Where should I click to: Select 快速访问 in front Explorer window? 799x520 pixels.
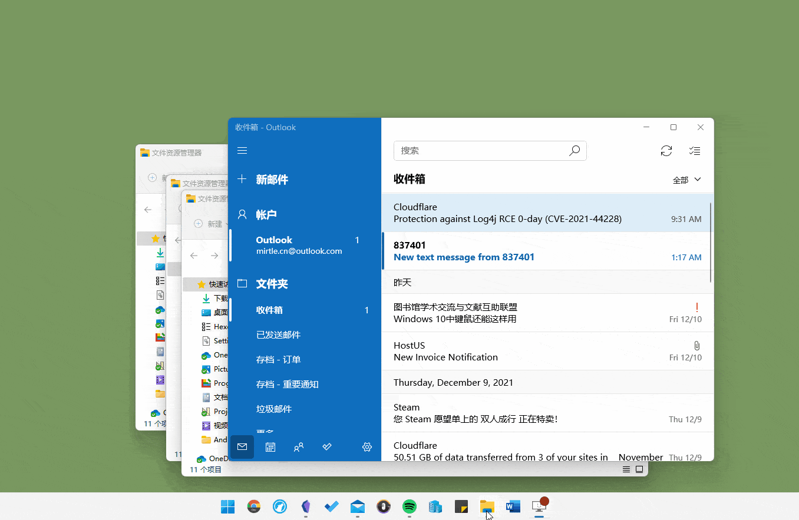click(205, 284)
